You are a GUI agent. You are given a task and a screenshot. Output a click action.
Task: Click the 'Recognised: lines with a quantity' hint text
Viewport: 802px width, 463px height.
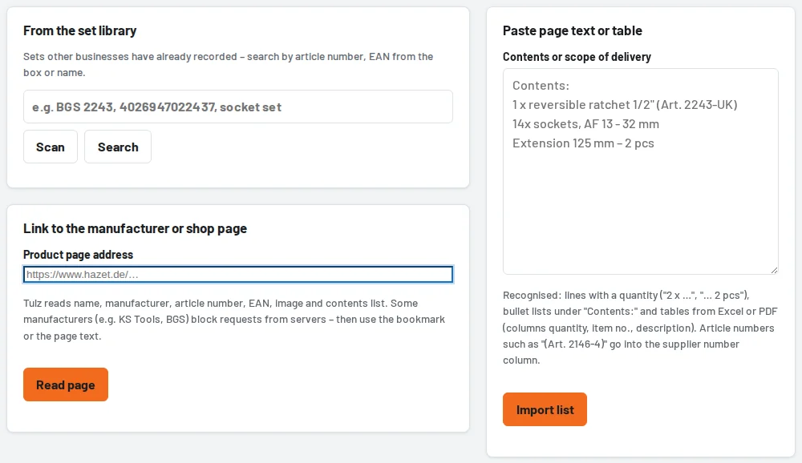coord(640,328)
